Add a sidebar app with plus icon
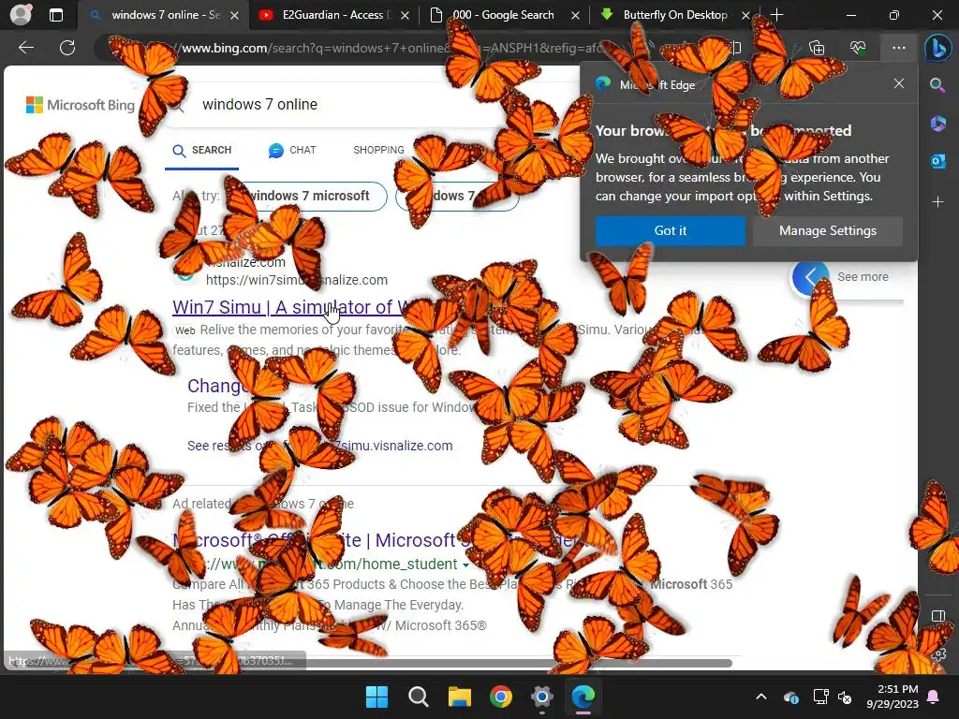 coord(937,202)
